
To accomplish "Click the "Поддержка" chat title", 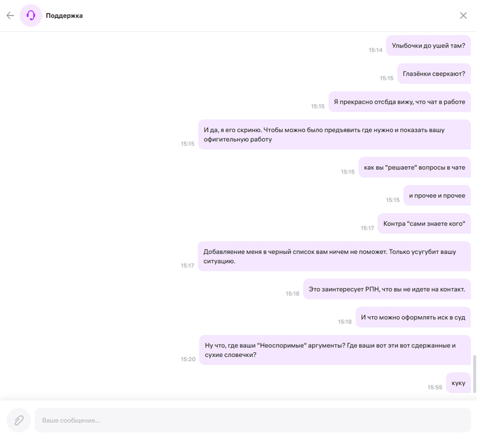I will (64, 16).
